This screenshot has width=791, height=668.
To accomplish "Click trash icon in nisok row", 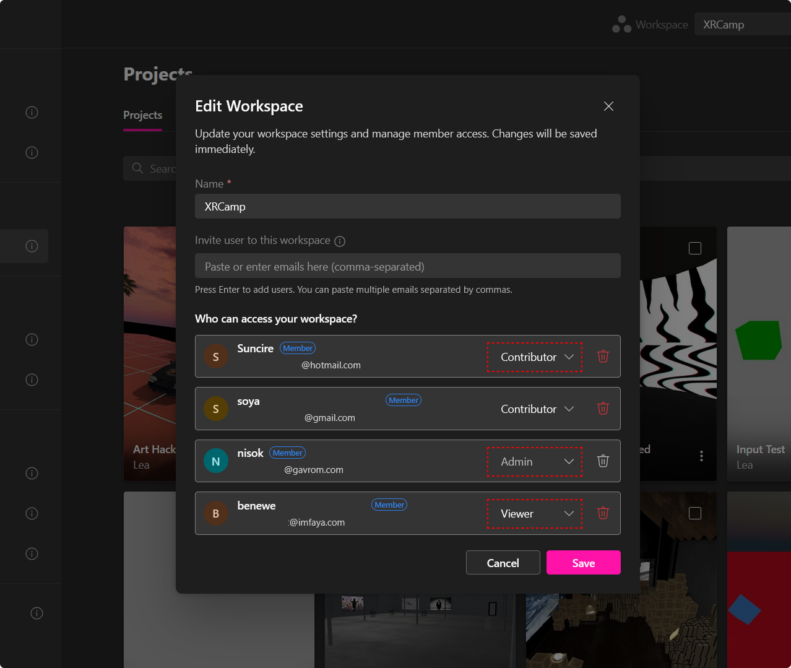I will 603,461.
